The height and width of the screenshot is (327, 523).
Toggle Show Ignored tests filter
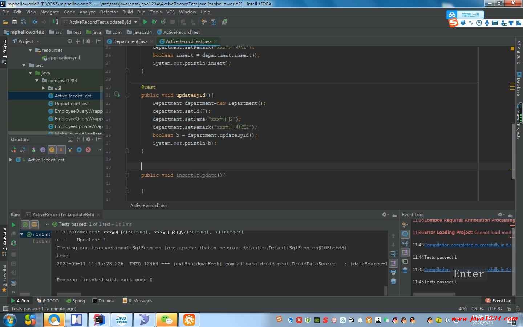(x=34, y=225)
